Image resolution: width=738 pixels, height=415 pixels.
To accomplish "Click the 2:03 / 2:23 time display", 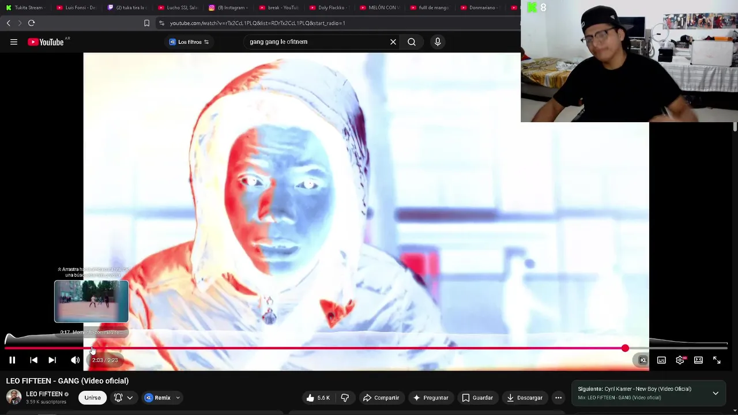I will pyautogui.click(x=105, y=360).
